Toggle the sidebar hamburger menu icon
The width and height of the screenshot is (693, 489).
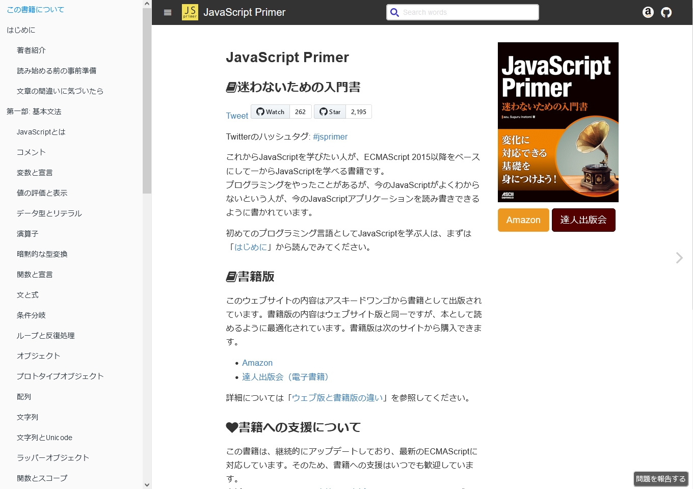(168, 13)
